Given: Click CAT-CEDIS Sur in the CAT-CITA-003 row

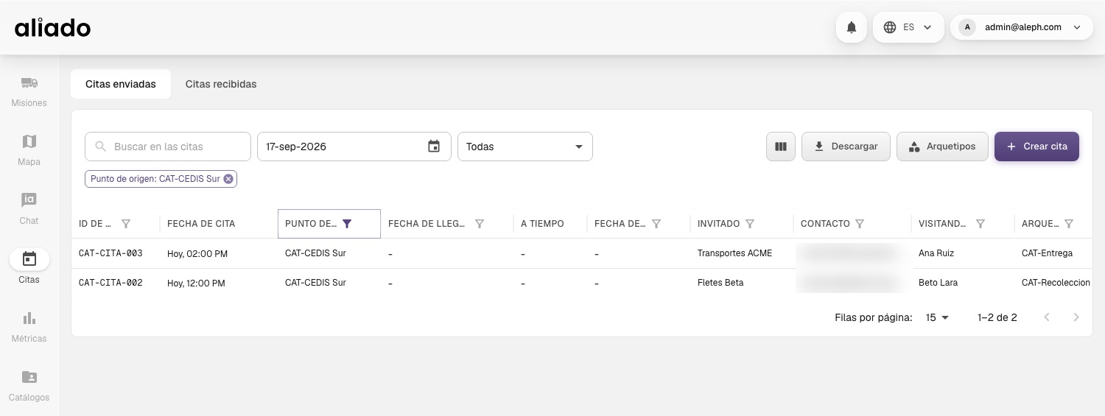Looking at the screenshot, I should [x=315, y=253].
